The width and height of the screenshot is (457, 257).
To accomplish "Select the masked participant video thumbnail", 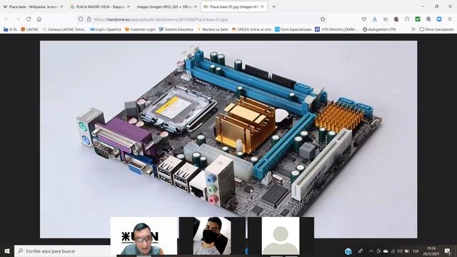I will coord(212,236).
